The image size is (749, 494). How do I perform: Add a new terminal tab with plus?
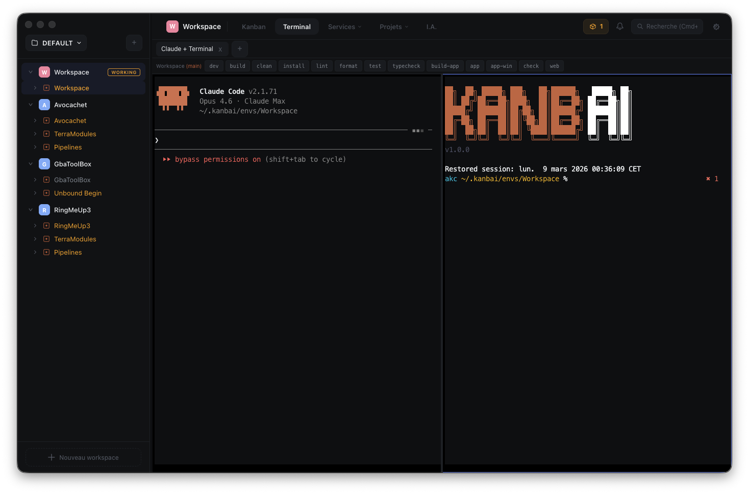pyautogui.click(x=240, y=49)
